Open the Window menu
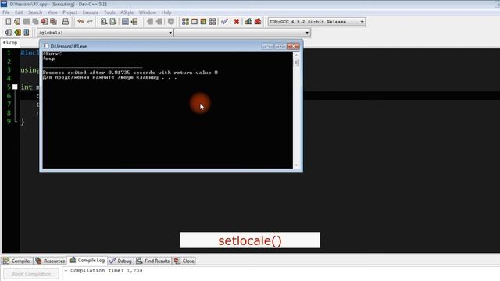Image resolution: width=500 pixels, height=281 pixels. point(148,12)
